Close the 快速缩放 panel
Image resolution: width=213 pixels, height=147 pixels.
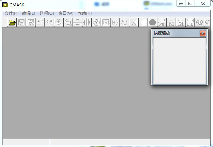203,33
